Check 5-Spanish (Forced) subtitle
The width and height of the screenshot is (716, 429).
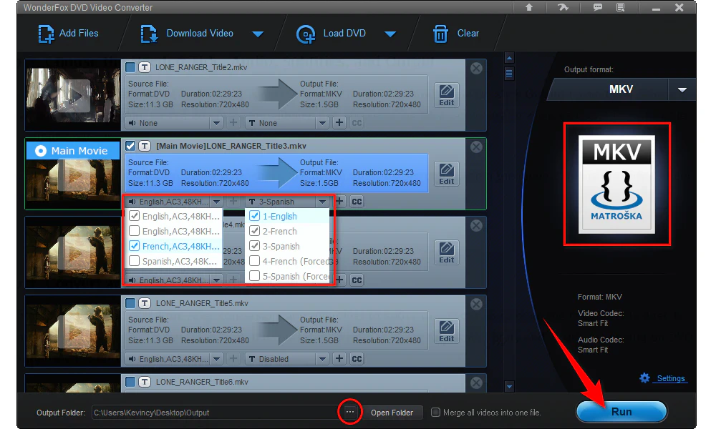(255, 276)
